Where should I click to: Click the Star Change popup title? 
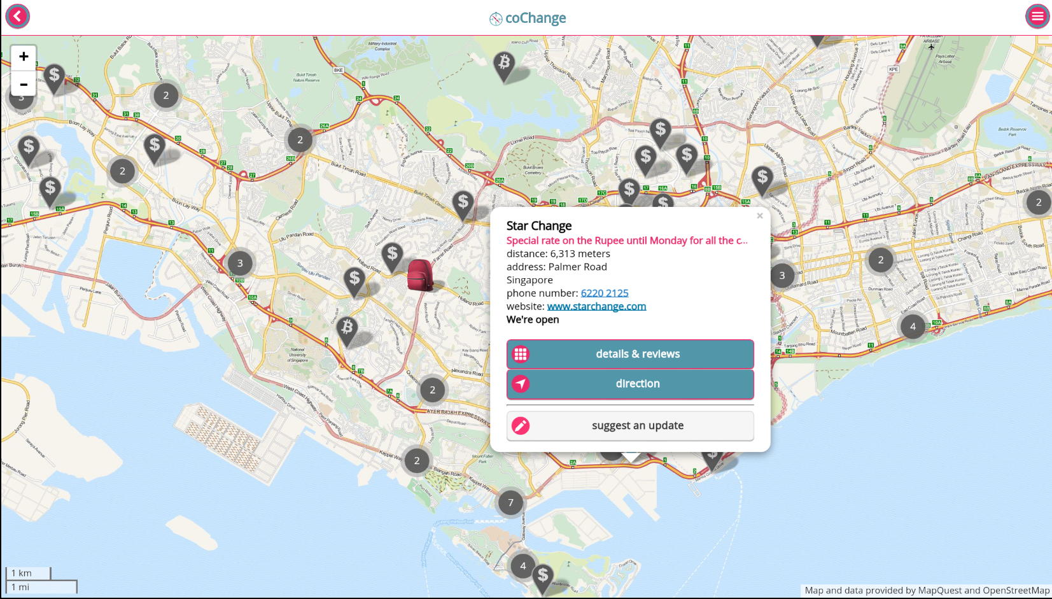[539, 226]
